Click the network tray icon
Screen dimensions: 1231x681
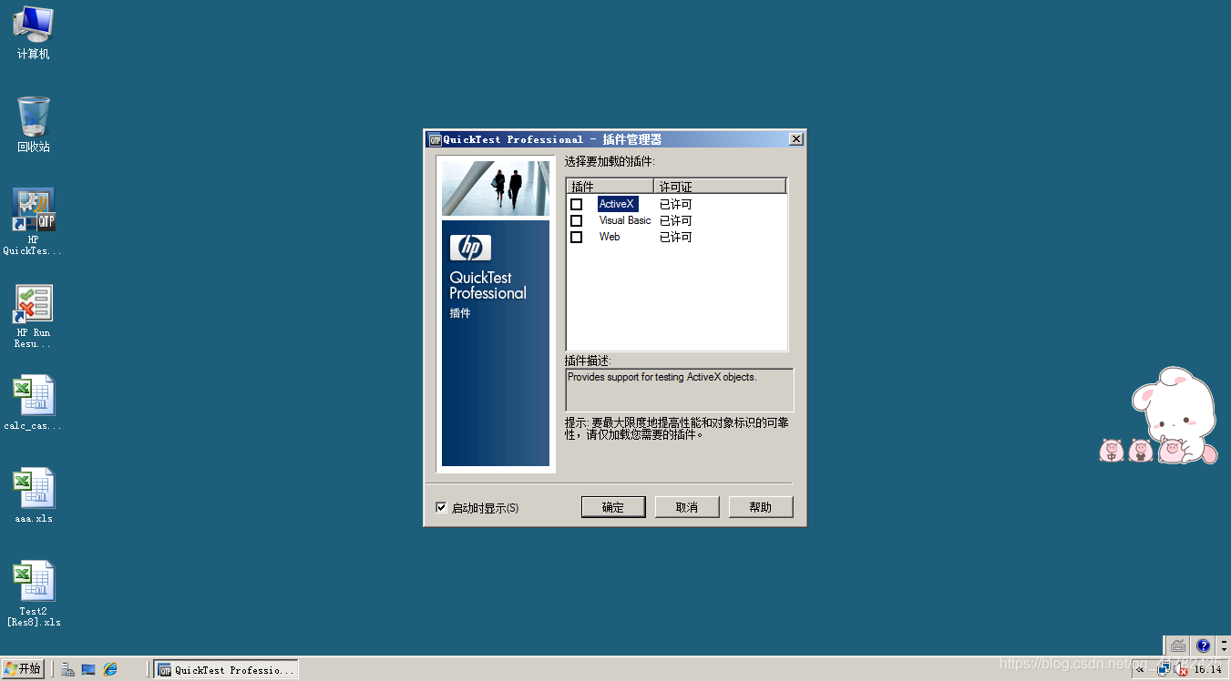pos(1164,669)
